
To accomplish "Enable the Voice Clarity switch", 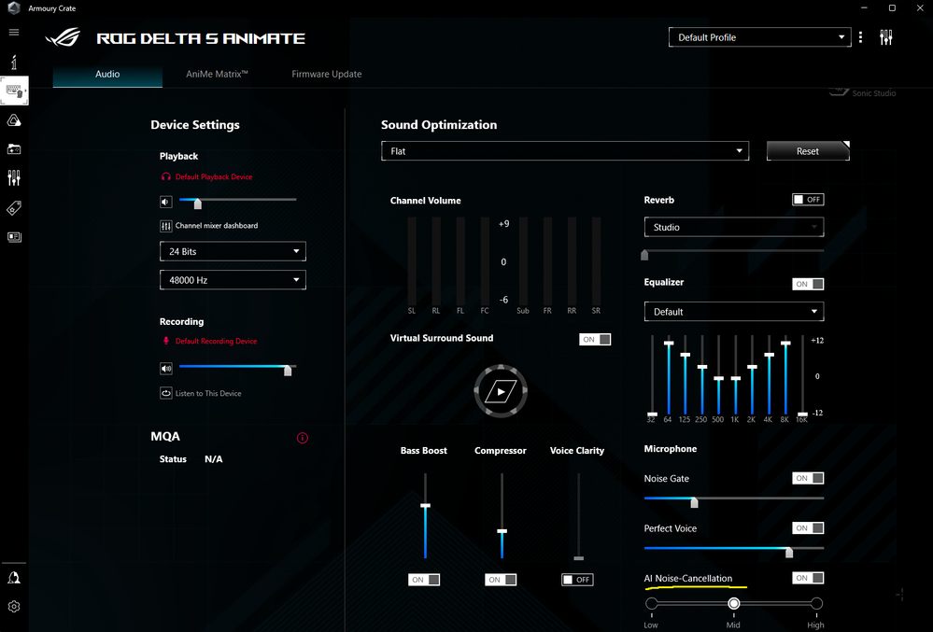I will pyautogui.click(x=577, y=580).
